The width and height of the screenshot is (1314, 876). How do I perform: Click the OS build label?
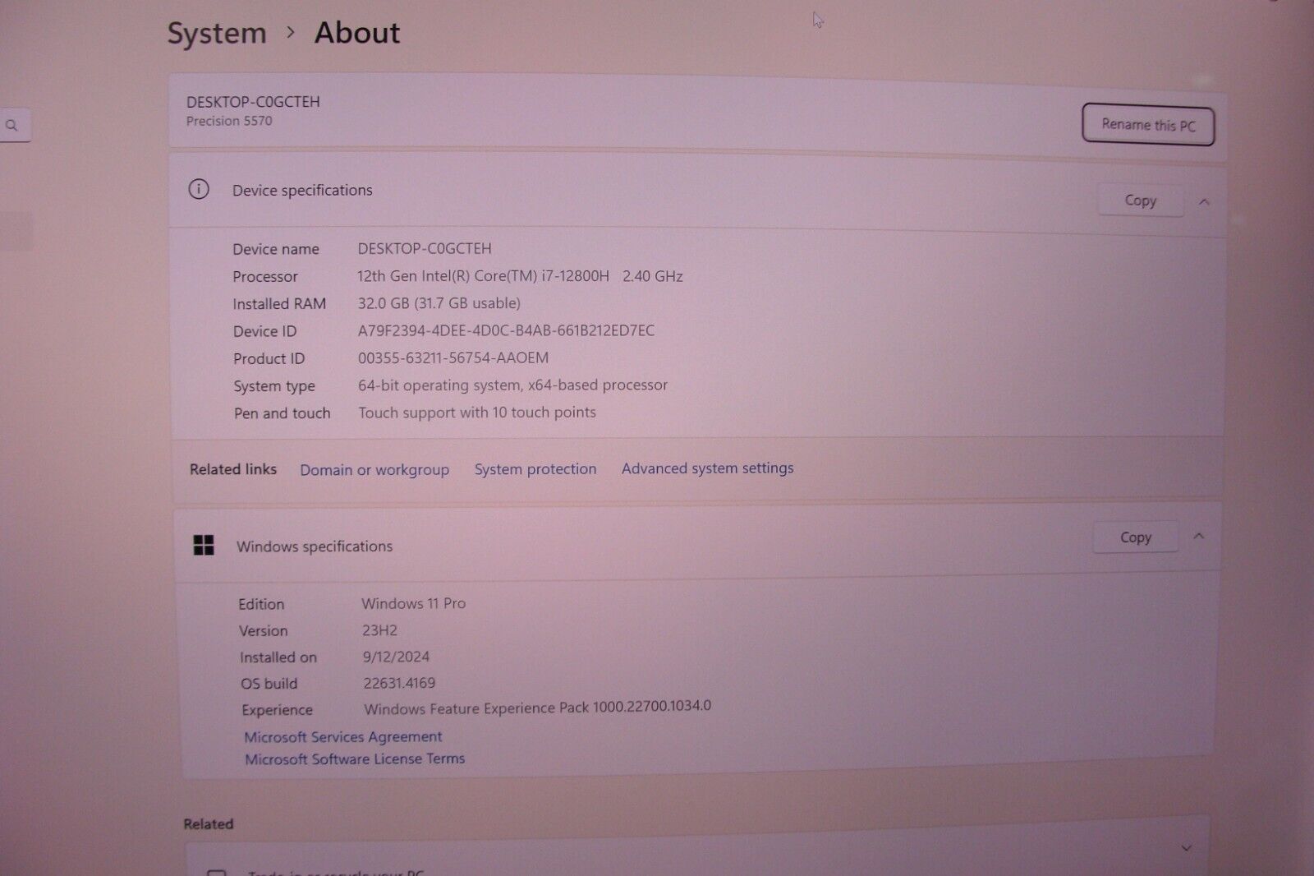[269, 684]
